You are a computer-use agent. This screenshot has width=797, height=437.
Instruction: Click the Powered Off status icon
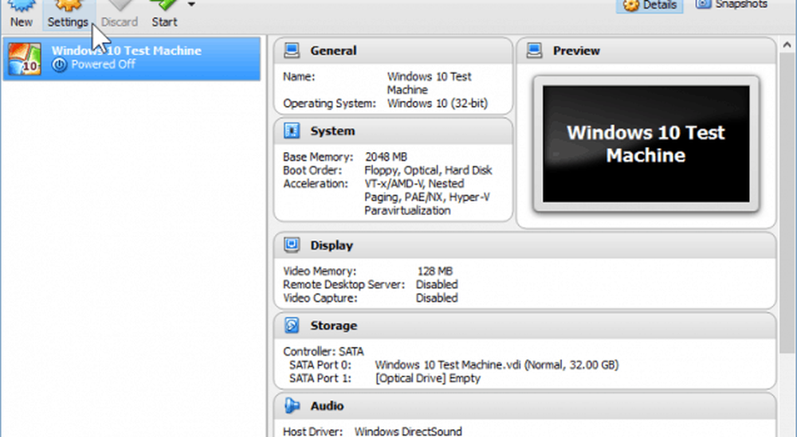59,65
